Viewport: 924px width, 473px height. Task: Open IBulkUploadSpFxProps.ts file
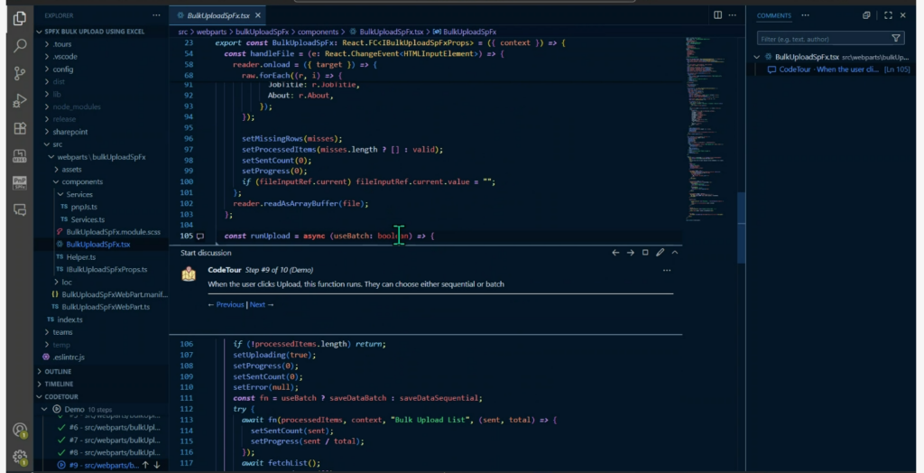106,270
